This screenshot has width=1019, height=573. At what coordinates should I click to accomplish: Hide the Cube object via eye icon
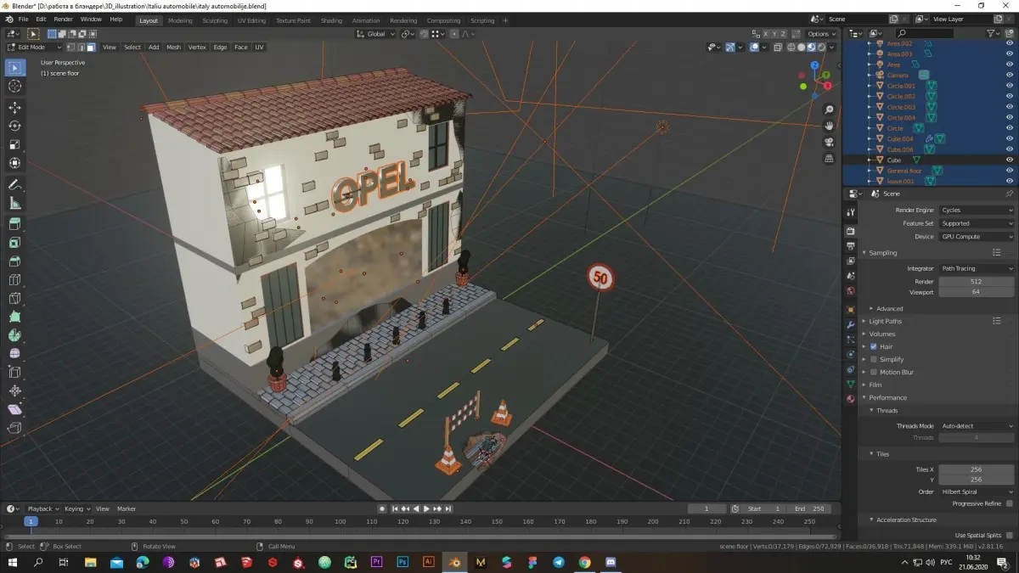point(1009,160)
